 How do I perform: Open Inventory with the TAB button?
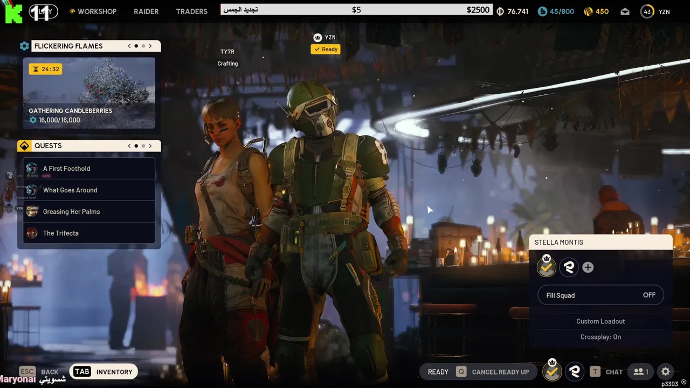(103, 372)
